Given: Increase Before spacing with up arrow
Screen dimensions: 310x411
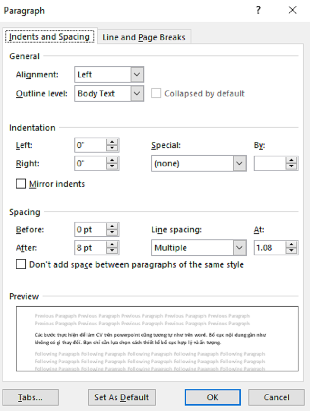Looking at the screenshot, I should [x=112, y=227].
